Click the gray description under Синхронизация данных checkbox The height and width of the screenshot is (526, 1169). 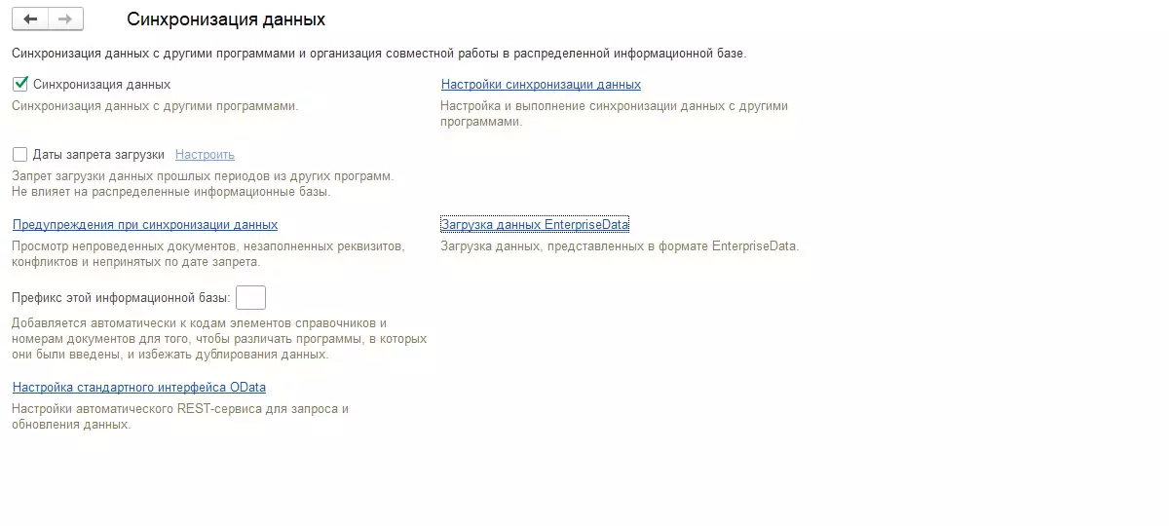pyautogui.click(x=155, y=106)
